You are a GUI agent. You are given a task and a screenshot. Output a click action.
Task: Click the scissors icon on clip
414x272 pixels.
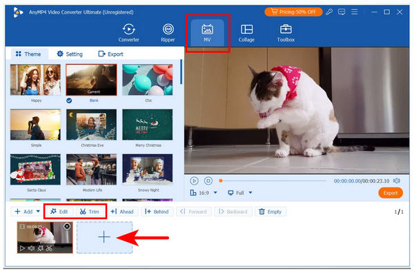tap(49, 249)
